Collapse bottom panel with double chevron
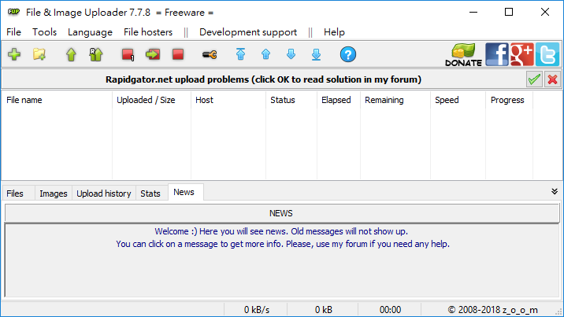564x317 pixels. [x=555, y=191]
